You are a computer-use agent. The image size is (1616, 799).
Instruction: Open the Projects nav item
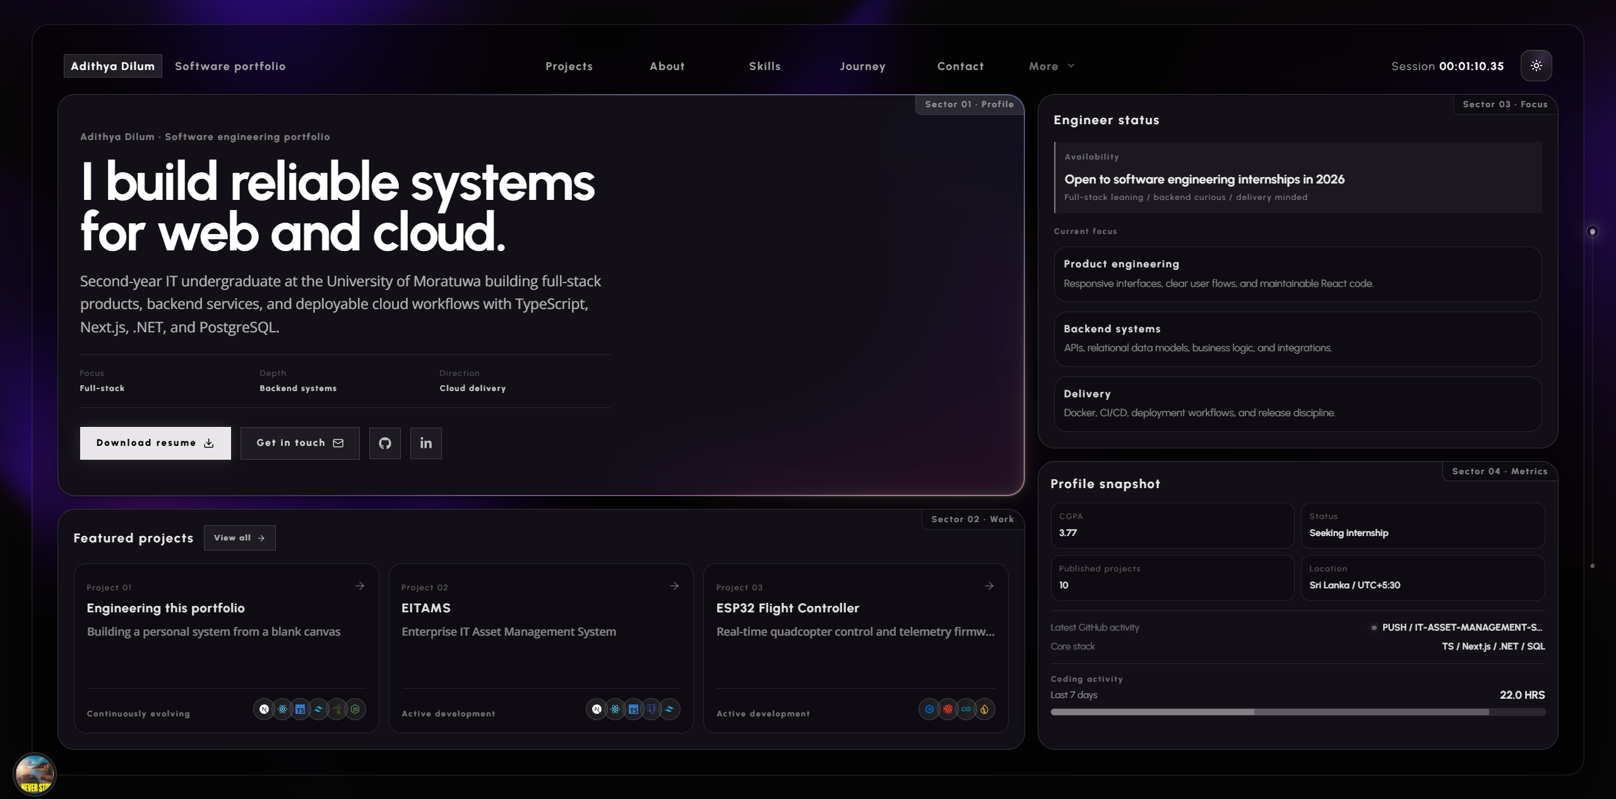569,66
